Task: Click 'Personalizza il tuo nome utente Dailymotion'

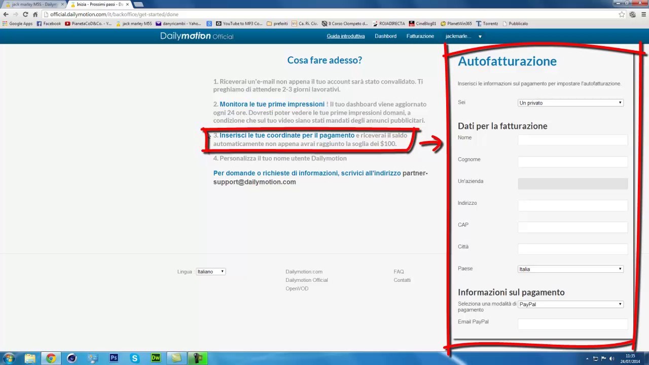Action: (x=283, y=159)
